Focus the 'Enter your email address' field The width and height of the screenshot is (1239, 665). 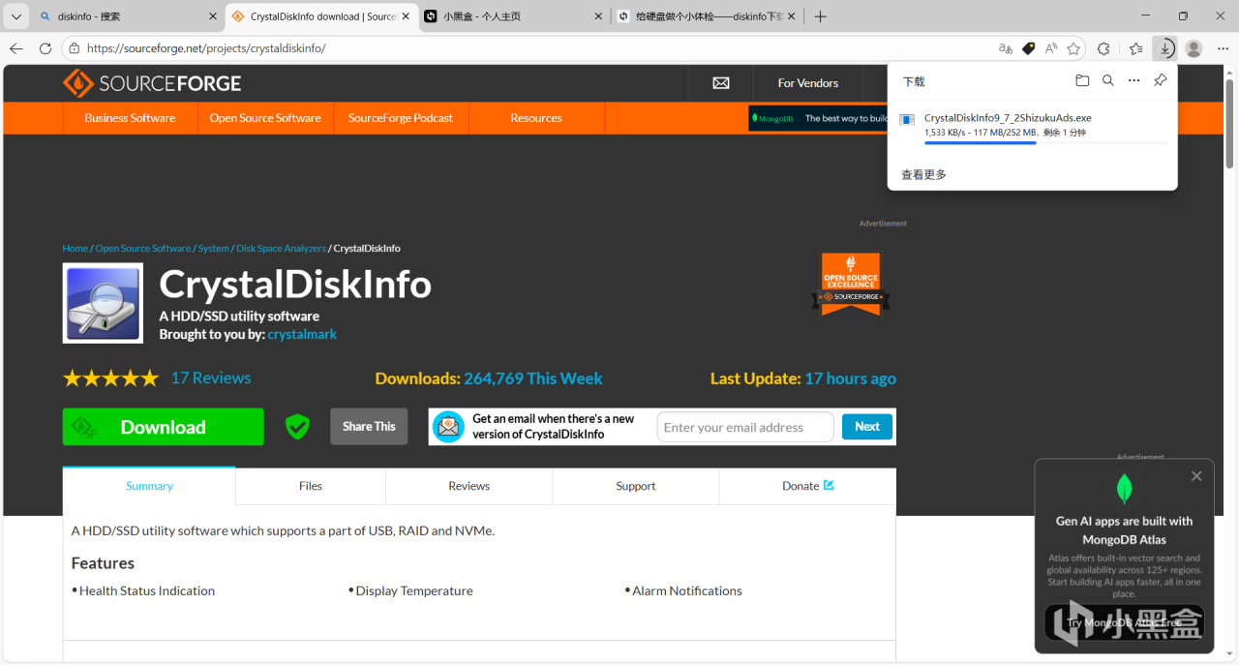pos(745,427)
